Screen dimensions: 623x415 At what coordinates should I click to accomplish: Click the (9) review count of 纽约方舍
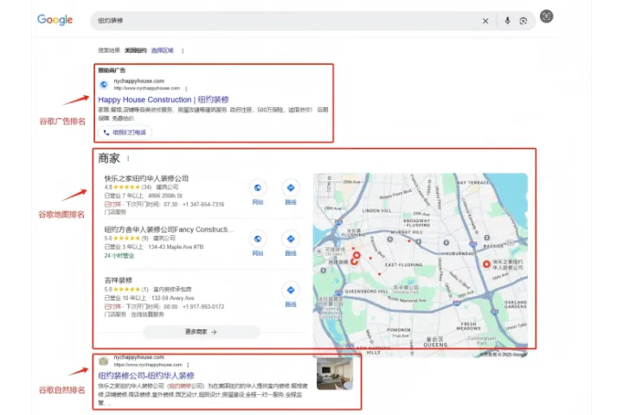click(145, 239)
